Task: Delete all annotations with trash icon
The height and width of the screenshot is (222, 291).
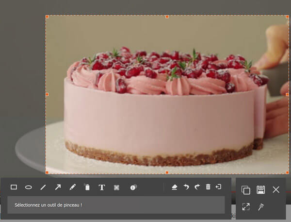Action: (208, 187)
